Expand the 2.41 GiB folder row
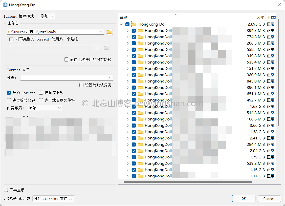This screenshot has height=206, width=285. (x=128, y=138)
